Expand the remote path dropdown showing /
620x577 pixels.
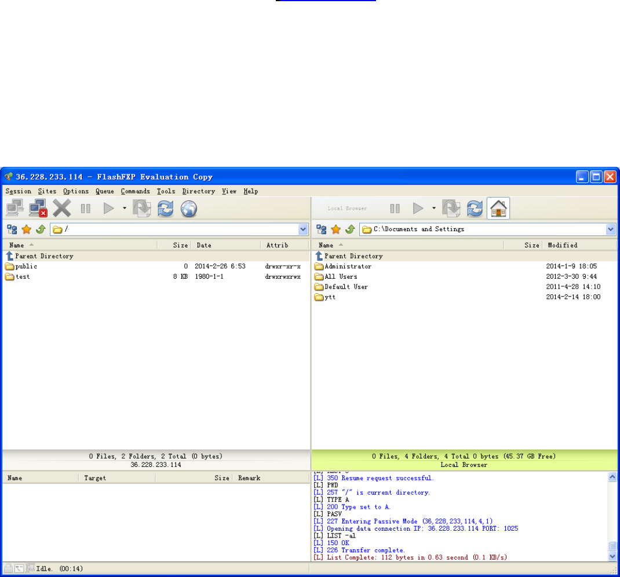(x=303, y=229)
